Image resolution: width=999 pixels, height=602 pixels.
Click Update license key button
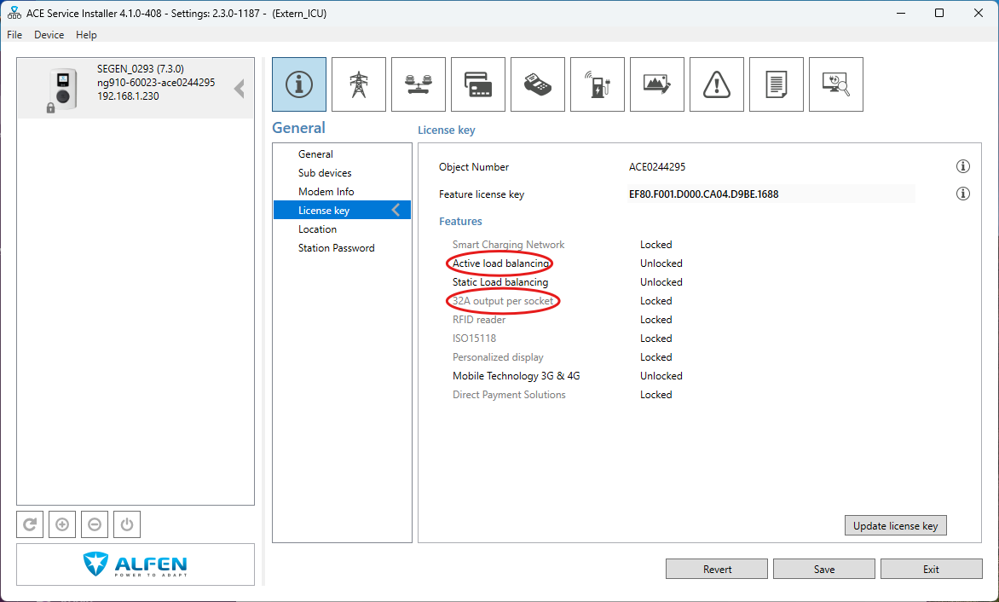pyautogui.click(x=895, y=526)
